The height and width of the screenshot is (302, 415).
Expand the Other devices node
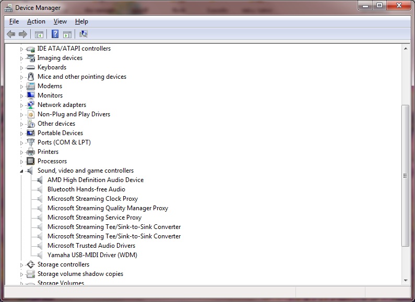[x=22, y=124]
